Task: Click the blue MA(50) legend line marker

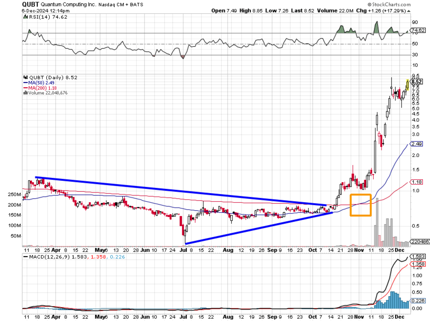Action: [x=25, y=83]
